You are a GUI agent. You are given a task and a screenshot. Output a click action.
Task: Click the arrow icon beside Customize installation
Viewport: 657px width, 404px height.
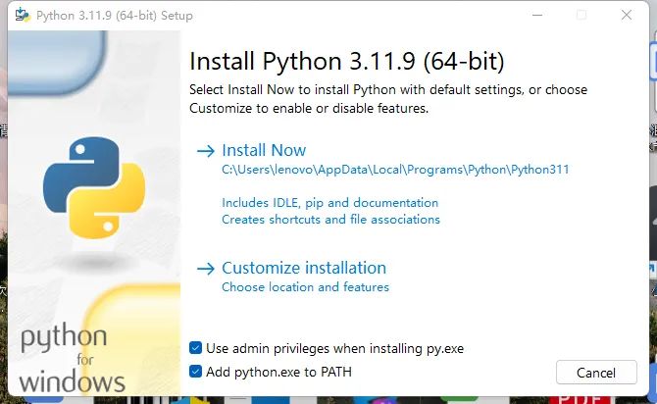pyautogui.click(x=206, y=269)
